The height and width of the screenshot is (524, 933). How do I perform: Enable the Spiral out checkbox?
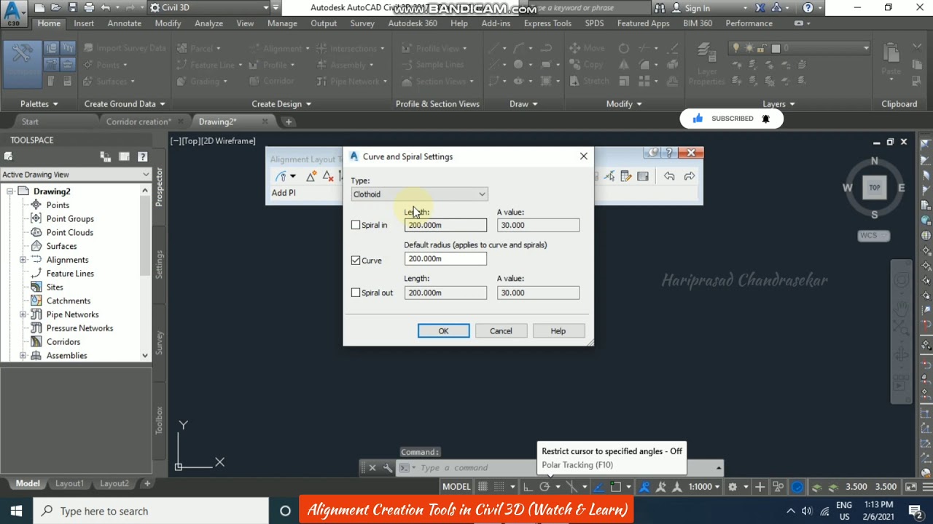point(356,293)
